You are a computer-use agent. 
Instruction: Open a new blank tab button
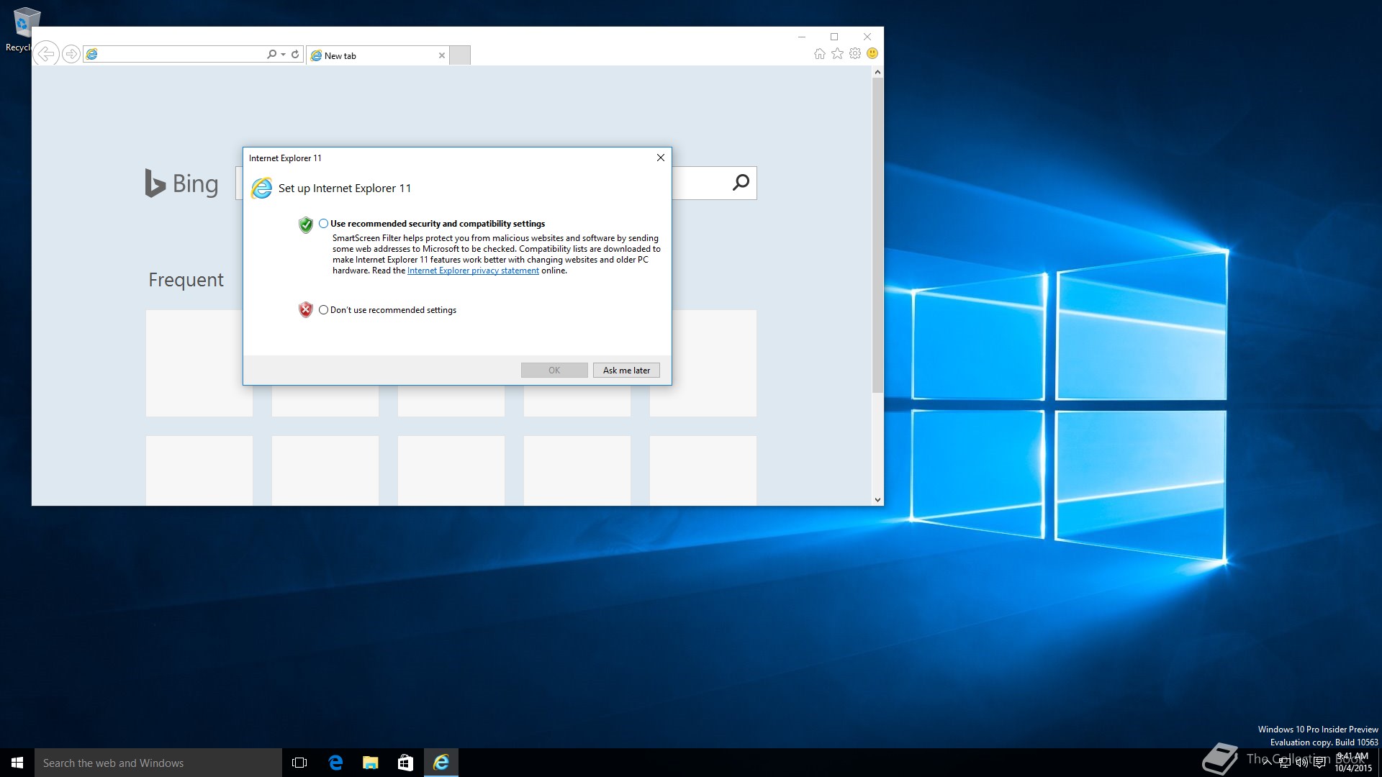pos(460,55)
